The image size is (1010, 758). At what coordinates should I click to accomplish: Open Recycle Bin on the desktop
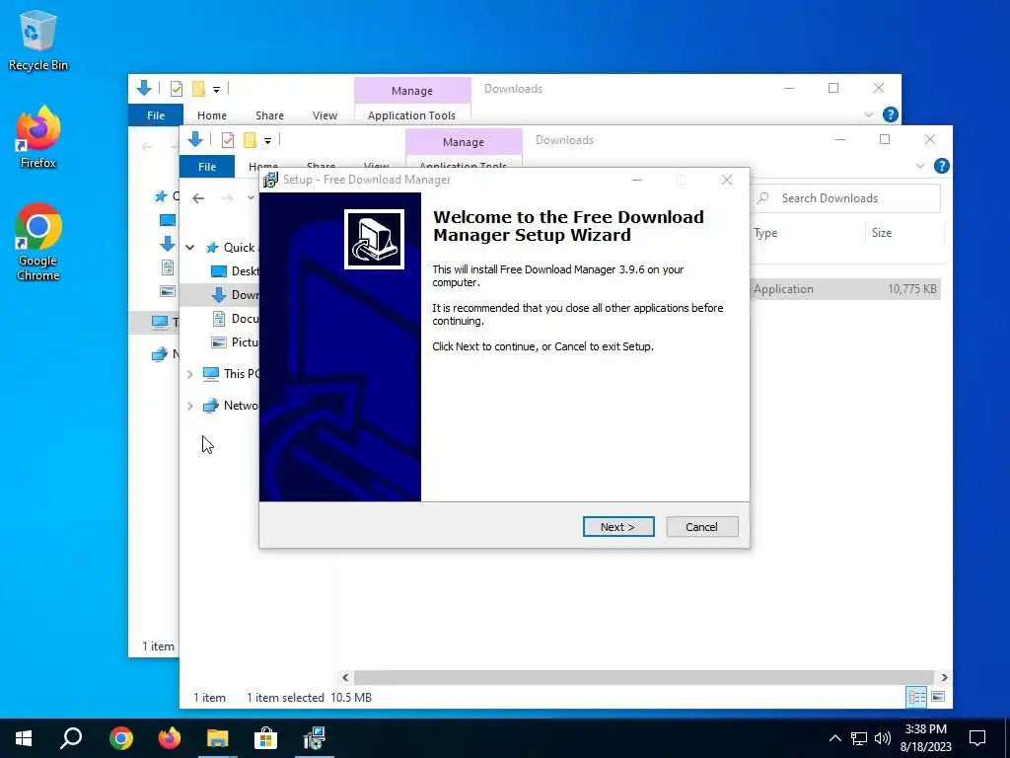pyautogui.click(x=37, y=39)
